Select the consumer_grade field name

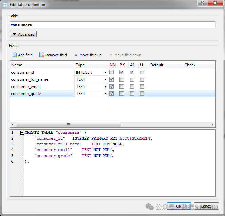pos(26,94)
